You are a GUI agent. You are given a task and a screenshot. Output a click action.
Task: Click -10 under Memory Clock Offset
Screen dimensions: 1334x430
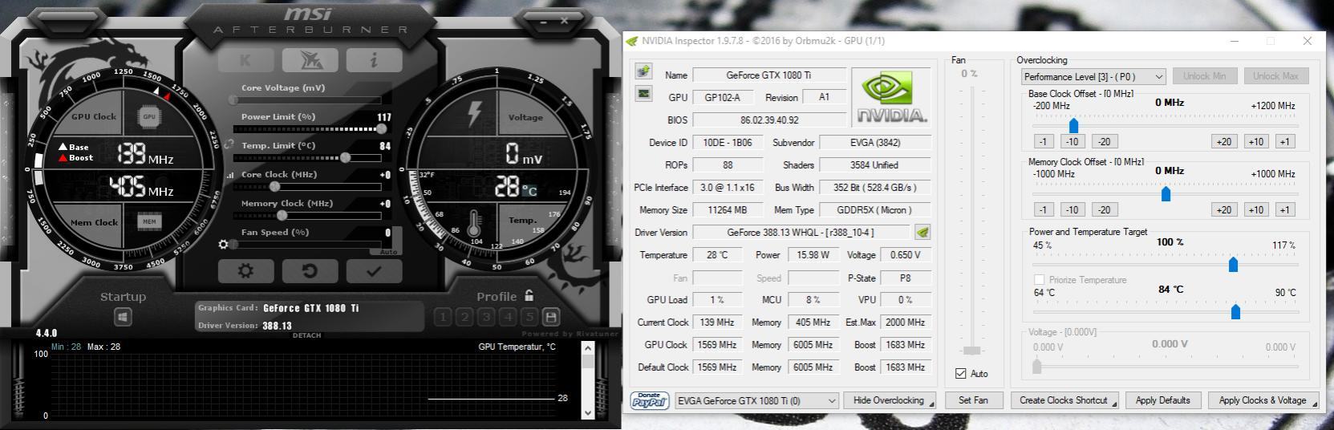tap(1072, 209)
